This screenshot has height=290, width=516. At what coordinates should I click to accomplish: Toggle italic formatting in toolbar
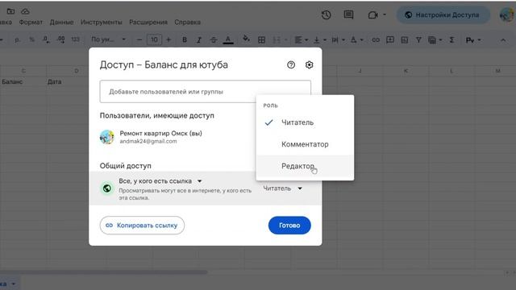pos(199,39)
